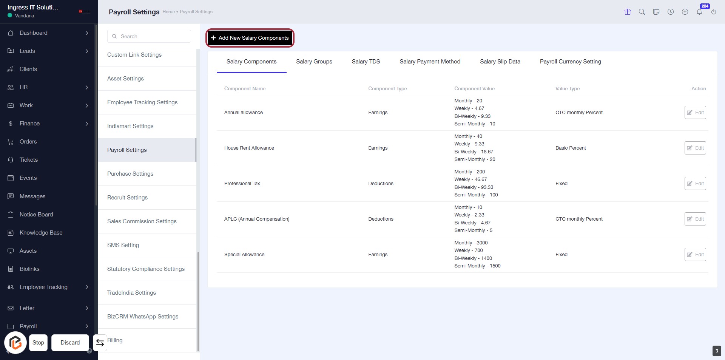Open Statutory Compliance Settings
This screenshot has width=725, height=360.
click(146, 269)
